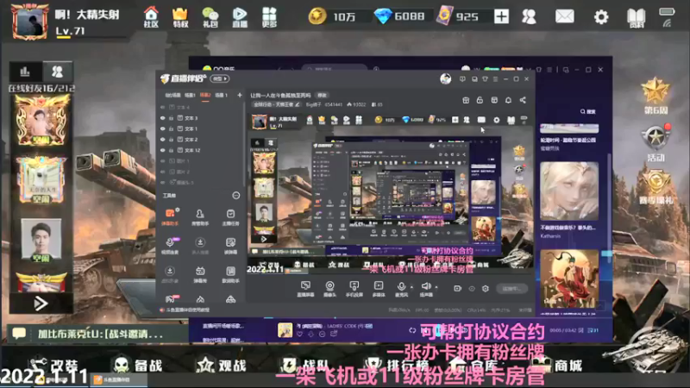Expand speaker options arrow beside 扬声器
Image resolution: width=690 pixels, height=388 pixels.
436,287
